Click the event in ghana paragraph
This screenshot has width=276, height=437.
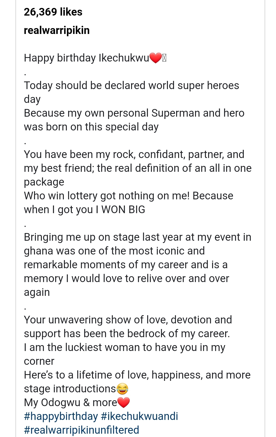point(137,265)
